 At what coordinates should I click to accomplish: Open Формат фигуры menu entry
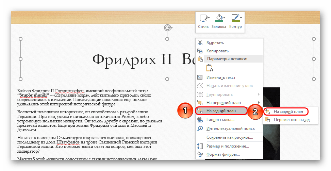[223, 155]
